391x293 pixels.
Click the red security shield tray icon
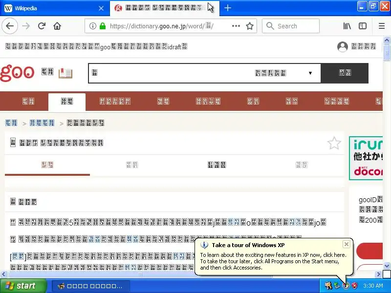coord(354,286)
